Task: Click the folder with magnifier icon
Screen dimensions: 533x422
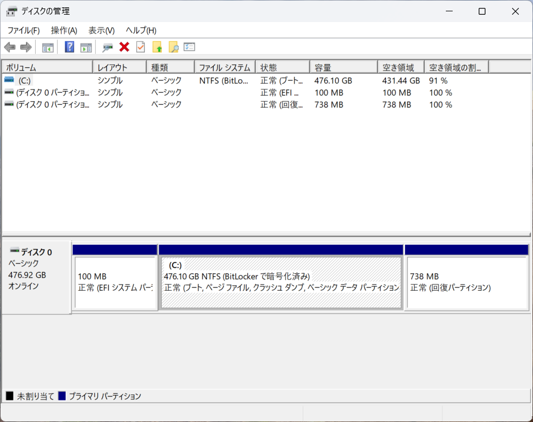Action: (173, 47)
